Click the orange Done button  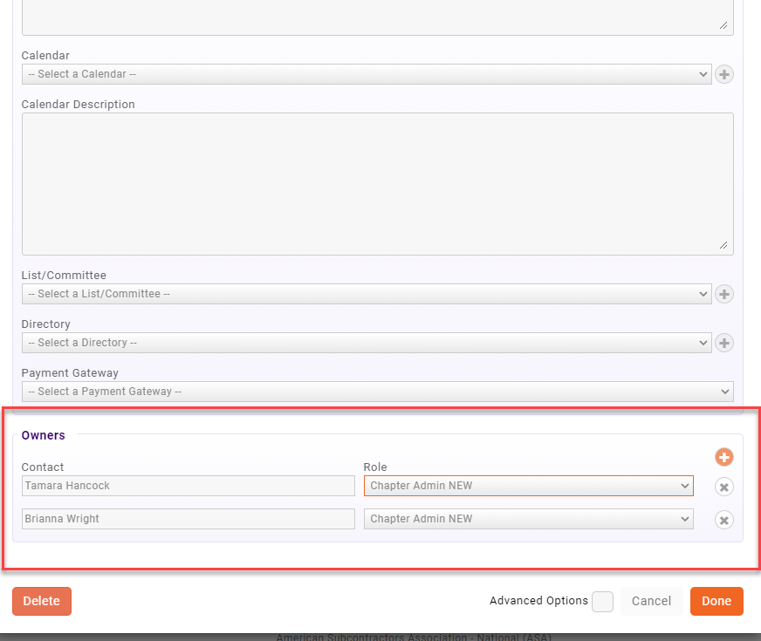[x=716, y=601]
